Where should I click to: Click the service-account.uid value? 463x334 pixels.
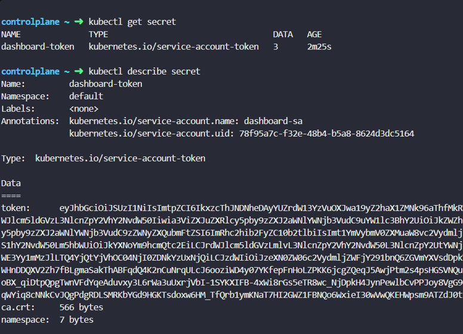point(326,134)
